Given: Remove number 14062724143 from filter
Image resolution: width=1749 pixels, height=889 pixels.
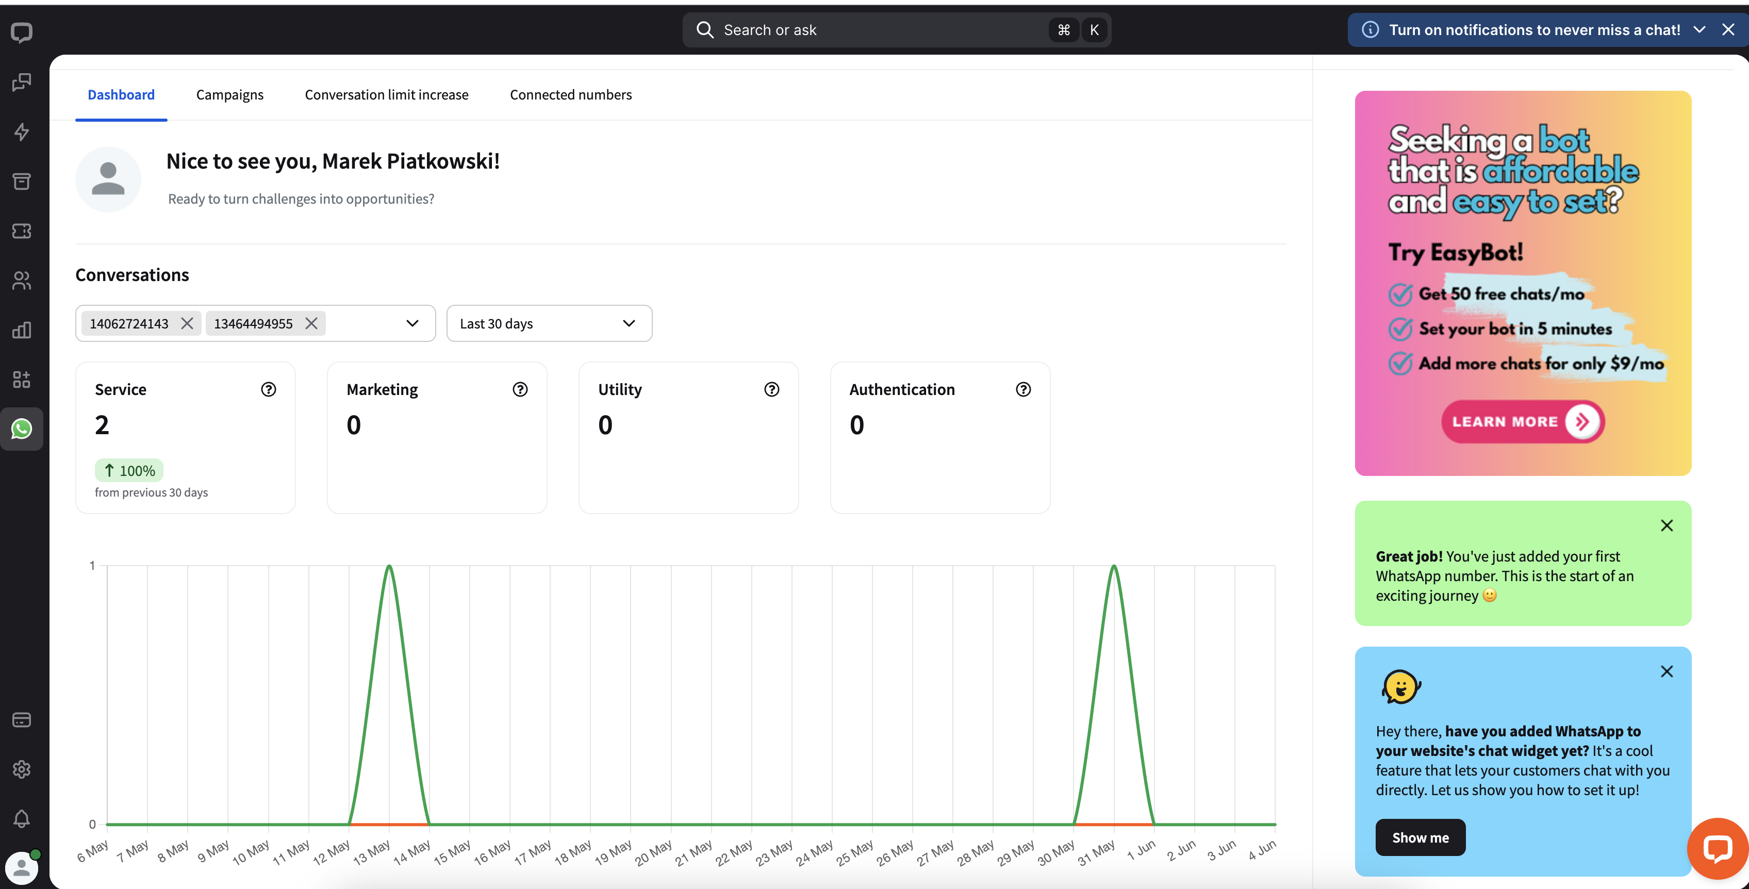Looking at the screenshot, I should [187, 323].
